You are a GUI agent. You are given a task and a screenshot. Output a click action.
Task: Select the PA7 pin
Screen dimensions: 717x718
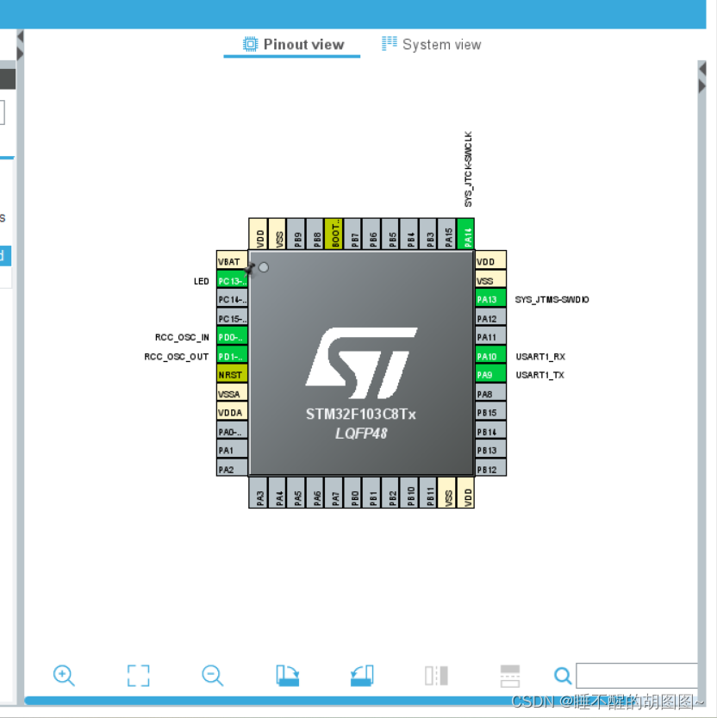tap(334, 493)
